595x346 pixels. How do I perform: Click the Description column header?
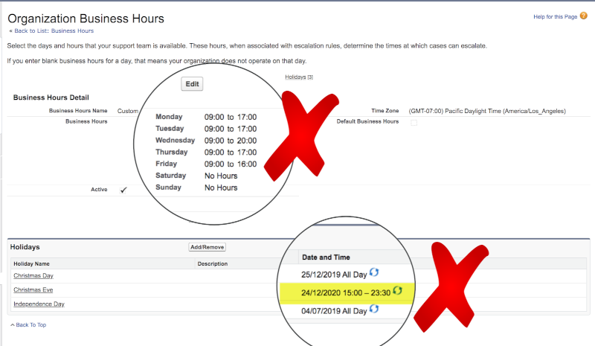[212, 263]
